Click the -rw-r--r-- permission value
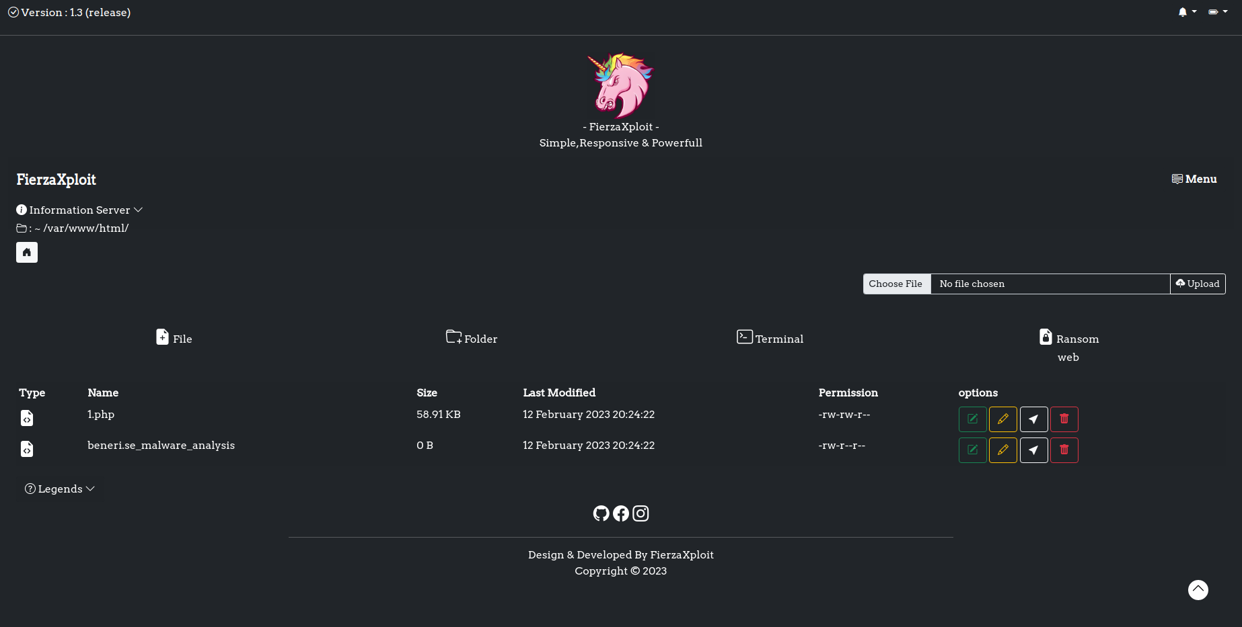 842,446
